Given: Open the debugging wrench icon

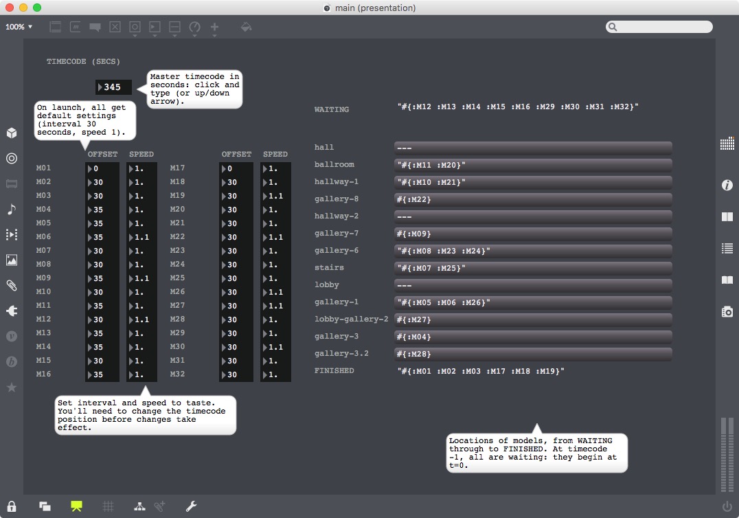Looking at the screenshot, I should pos(192,506).
